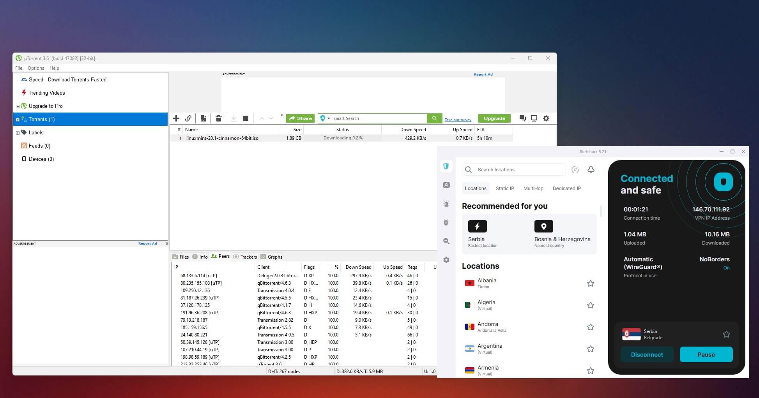Favorite Andorra with star icon

click(591, 327)
